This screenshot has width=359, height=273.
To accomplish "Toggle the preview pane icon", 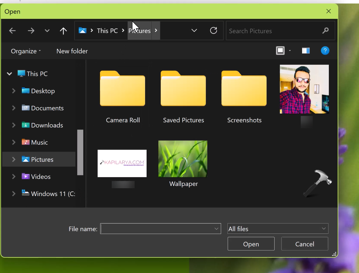I will 306,51.
